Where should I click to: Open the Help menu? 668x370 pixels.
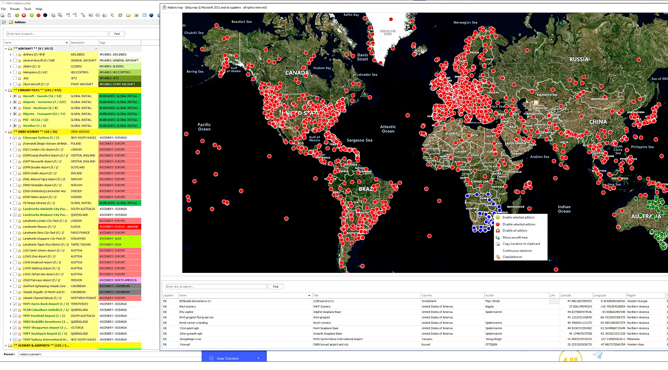[x=39, y=9]
